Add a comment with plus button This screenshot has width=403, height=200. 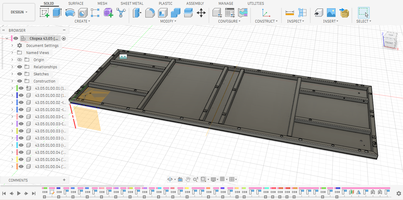(x=64, y=180)
